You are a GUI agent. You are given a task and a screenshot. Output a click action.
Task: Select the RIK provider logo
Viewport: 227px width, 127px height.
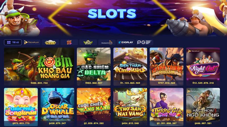click(x=69, y=42)
